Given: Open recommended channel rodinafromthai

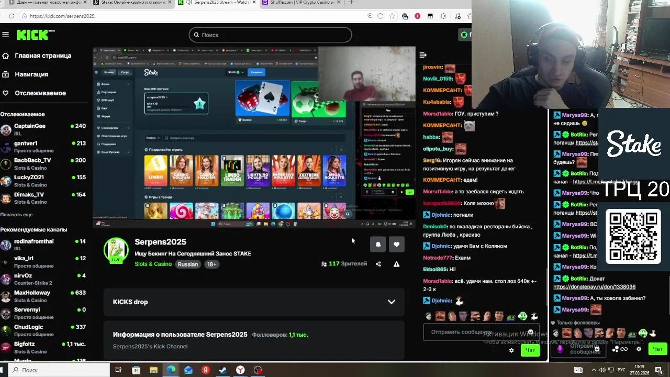Looking at the screenshot, I should tap(43, 245).
